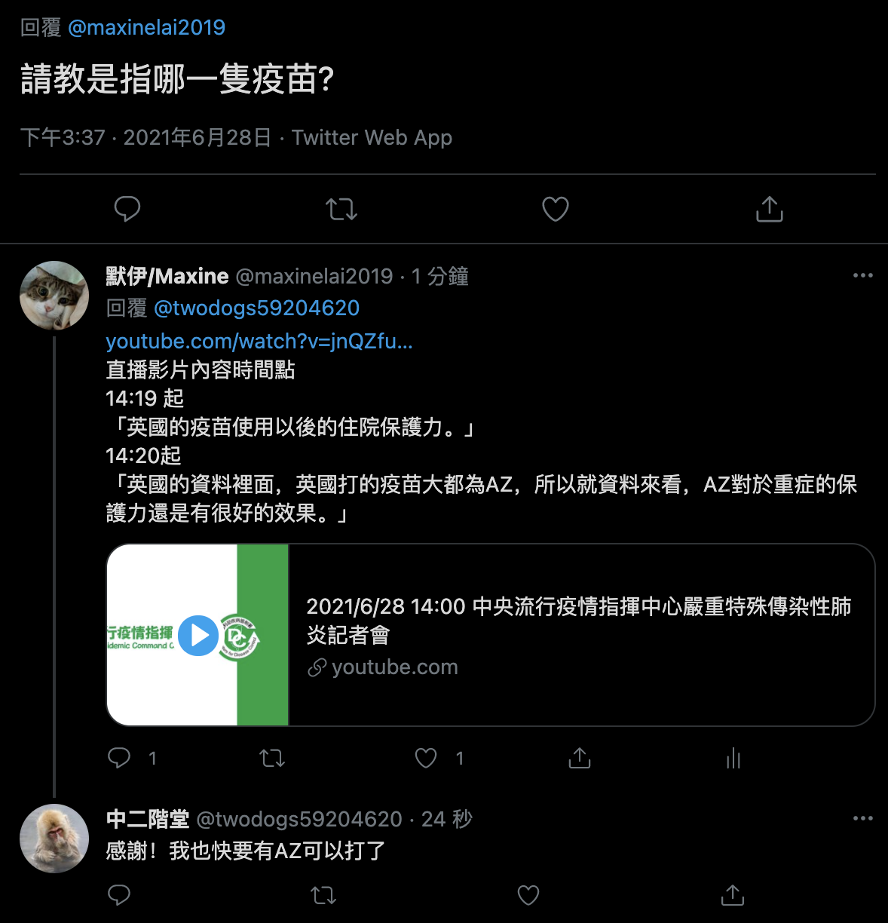Play the press conference video thumbnail

pos(199,636)
